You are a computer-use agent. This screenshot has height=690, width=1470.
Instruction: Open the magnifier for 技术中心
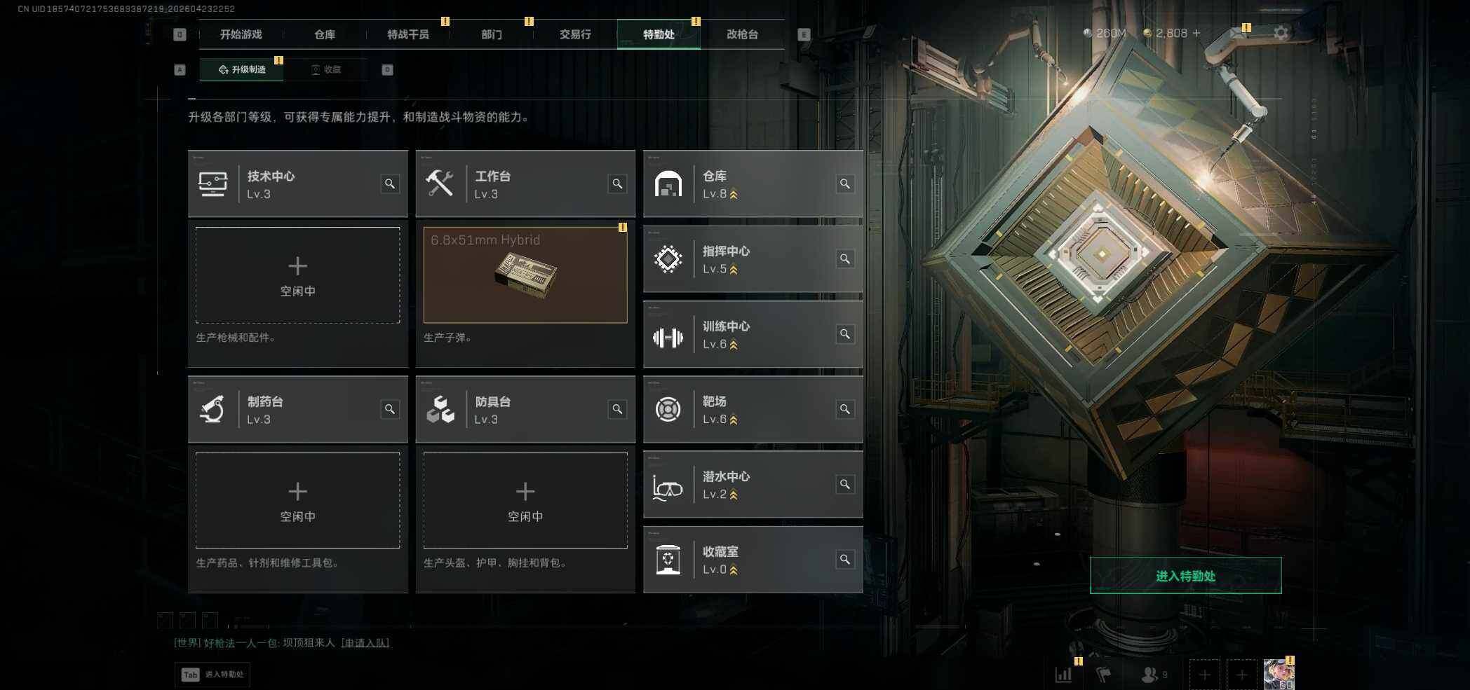[x=390, y=184]
